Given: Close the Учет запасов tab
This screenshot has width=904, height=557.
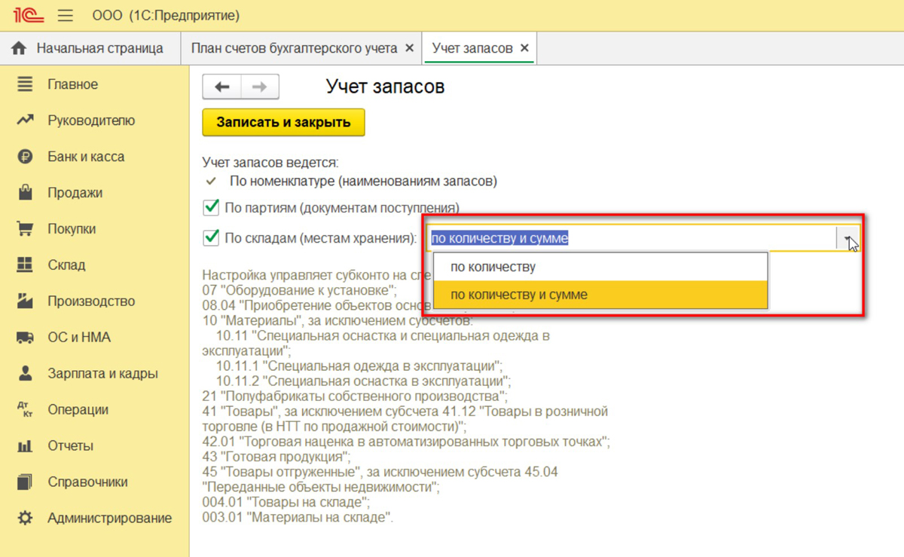Looking at the screenshot, I should pyautogui.click(x=524, y=48).
